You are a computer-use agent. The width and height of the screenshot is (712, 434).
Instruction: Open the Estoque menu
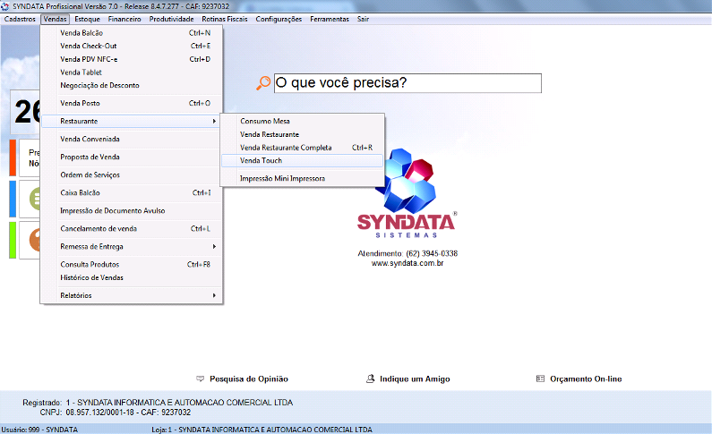[87, 19]
